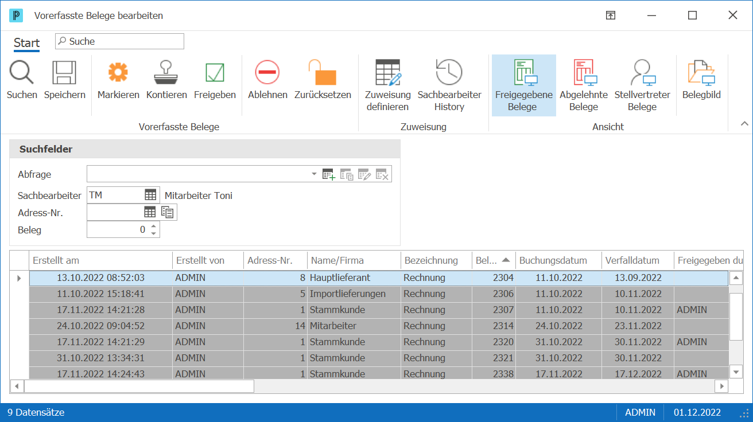Sort by the Verfalldatum column header
Screen dimensions: 753x422
[638, 260]
